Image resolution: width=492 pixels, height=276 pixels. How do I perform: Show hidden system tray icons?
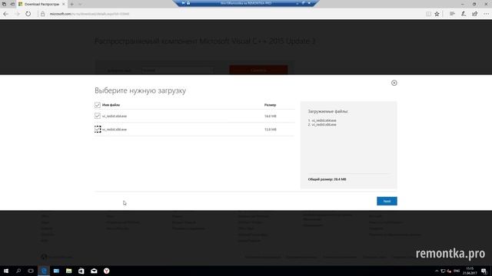tap(437, 271)
